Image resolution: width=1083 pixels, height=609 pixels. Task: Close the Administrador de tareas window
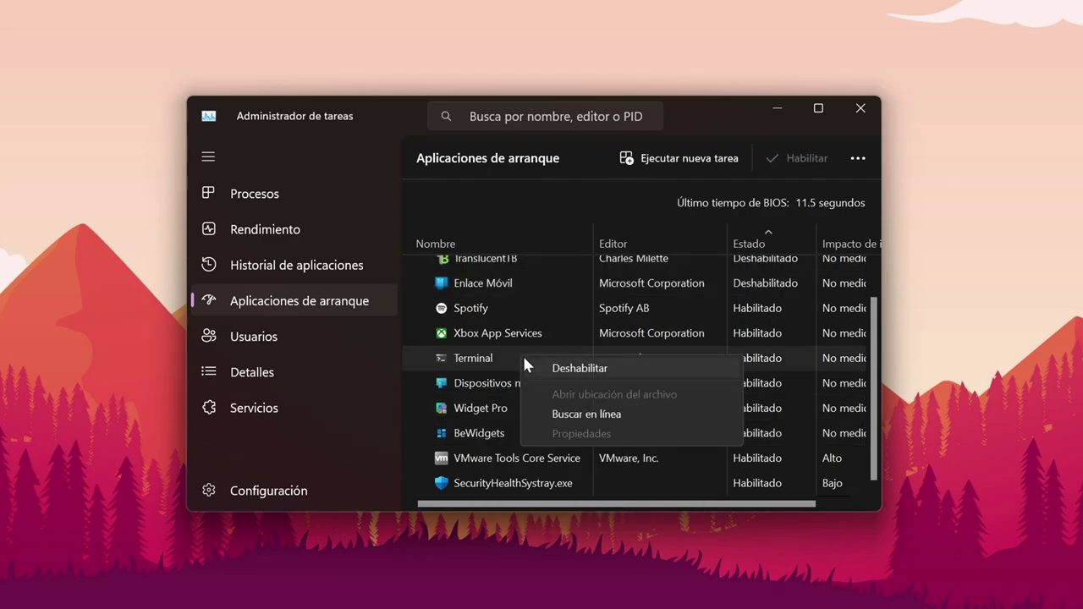coord(860,108)
